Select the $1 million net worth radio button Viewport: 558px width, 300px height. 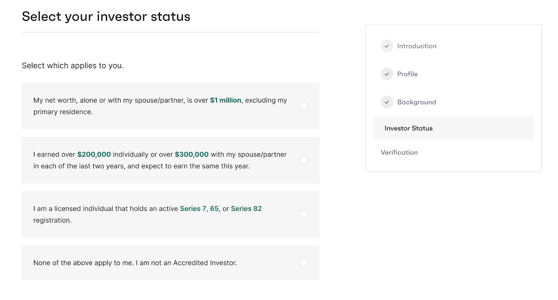tap(304, 106)
